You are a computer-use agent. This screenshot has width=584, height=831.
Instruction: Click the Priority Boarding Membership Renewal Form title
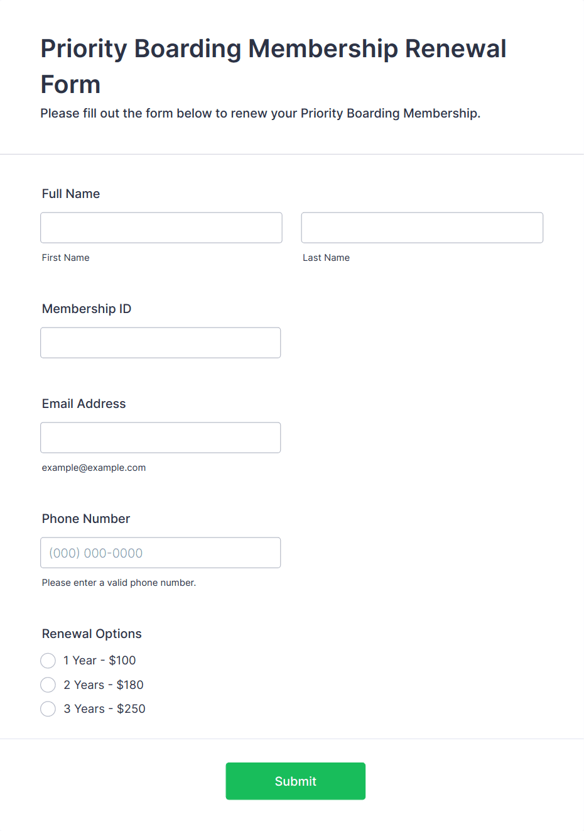pyautogui.click(x=274, y=66)
